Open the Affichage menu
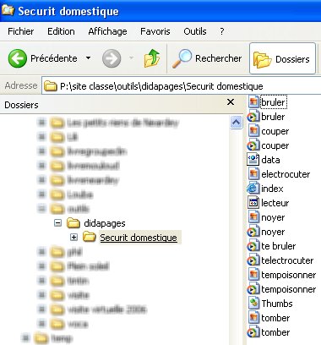Viewport: 321px width, 345px height. tap(107, 31)
